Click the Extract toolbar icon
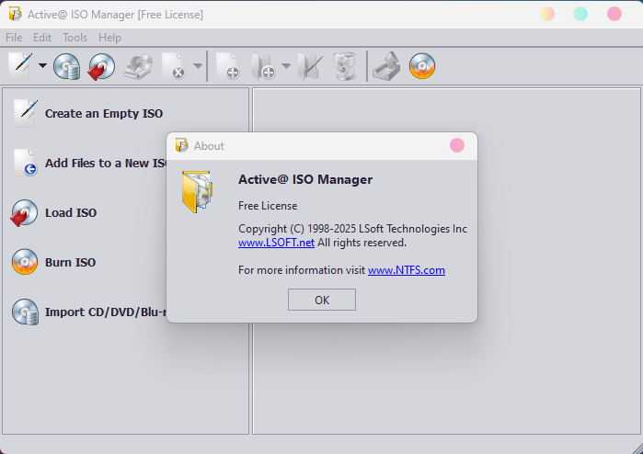The width and height of the screenshot is (643, 454). (386, 66)
